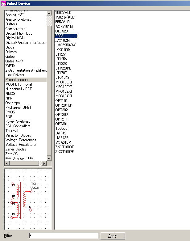
Task: Pick the CLC520 device
Action: [x=61, y=31]
